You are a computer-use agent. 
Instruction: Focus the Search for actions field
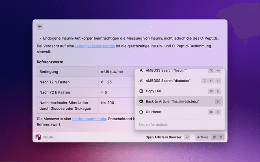coord(179,124)
